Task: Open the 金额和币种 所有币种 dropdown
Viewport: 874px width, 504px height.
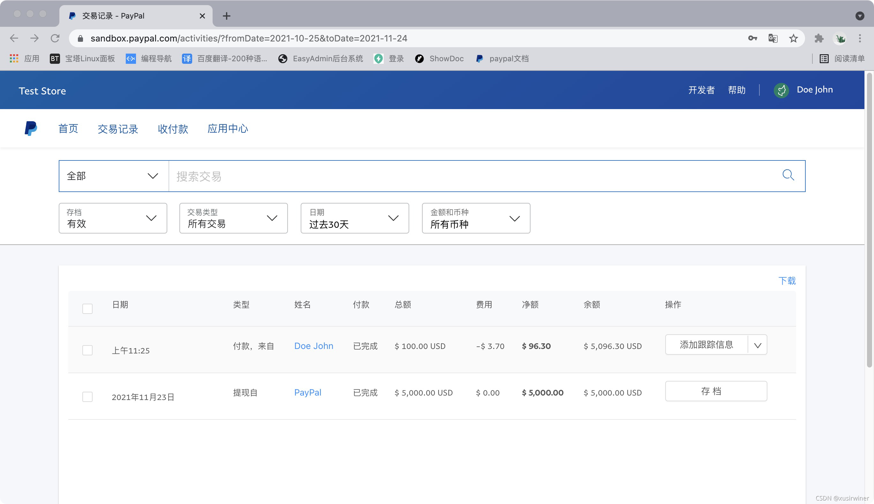Action: pos(476,218)
